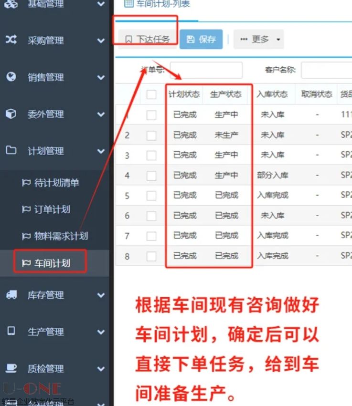
Task: Click the 部分入库 cell in row 4
Action: point(273,175)
